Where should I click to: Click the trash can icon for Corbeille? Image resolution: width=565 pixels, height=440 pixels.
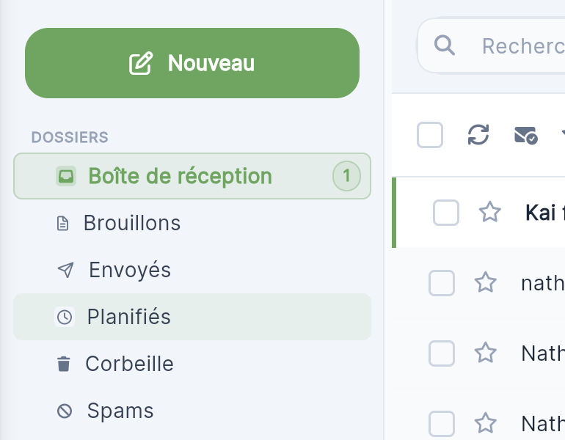point(64,364)
